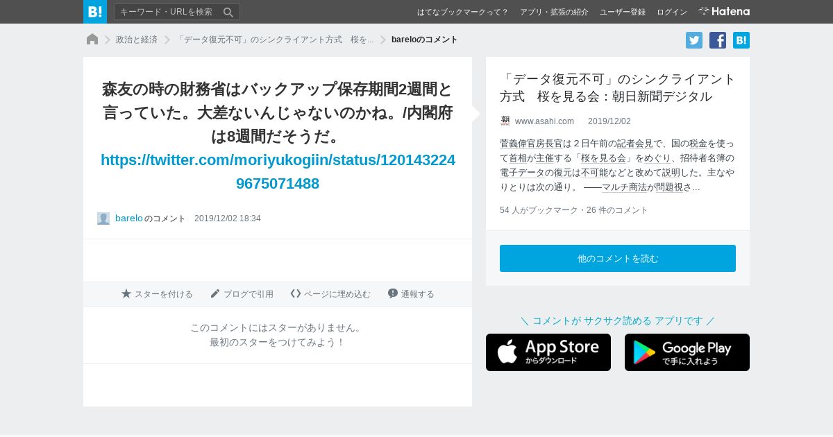Open the App Store download badge
Viewport: 833px width, 437px height.
coord(548,352)
